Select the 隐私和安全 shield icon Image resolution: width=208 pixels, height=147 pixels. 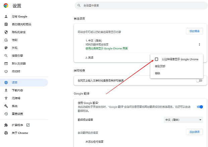(x=6, y=32)
